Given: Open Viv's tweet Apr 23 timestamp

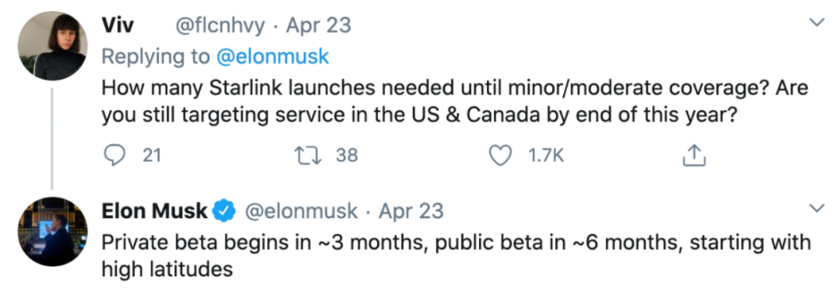Looking at the screenshot, I should [319, 26].
